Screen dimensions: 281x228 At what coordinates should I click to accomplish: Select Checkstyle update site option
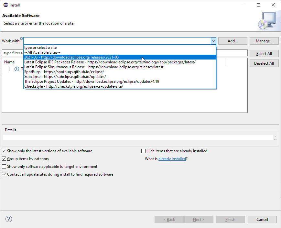[x=73, y=86]
